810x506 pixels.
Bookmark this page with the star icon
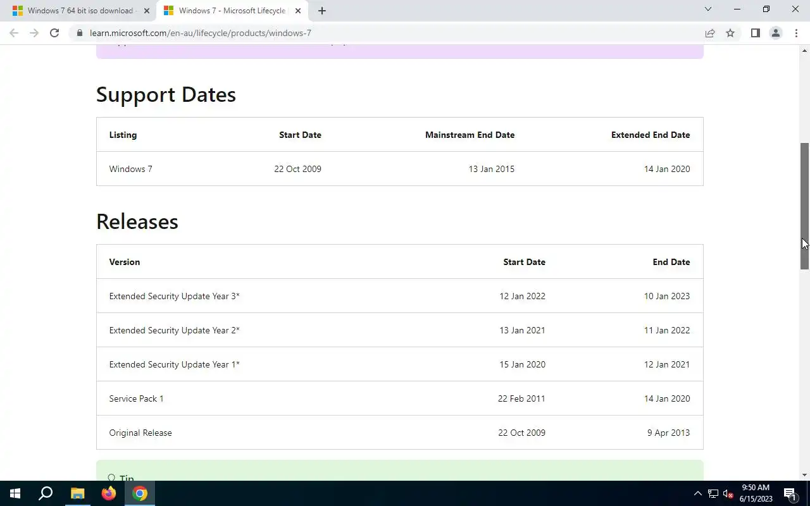[x=730, y=33]
